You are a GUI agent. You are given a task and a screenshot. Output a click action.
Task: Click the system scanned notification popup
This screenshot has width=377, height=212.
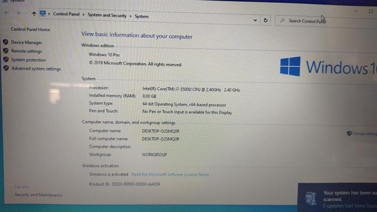pyautogui.click(x=337, y=197)
